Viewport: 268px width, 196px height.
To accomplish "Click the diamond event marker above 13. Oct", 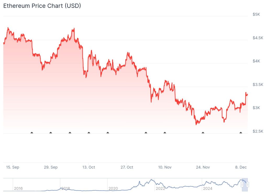I will click(x=89, y=133).
